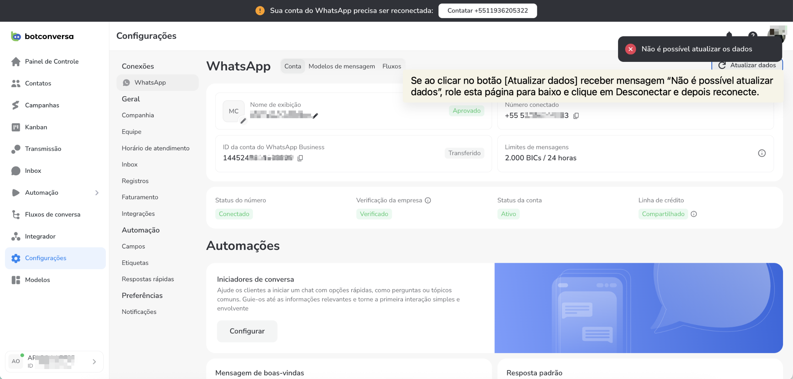
Task: Click the Campanhas icon in sidebar
Action: (16, 105)
